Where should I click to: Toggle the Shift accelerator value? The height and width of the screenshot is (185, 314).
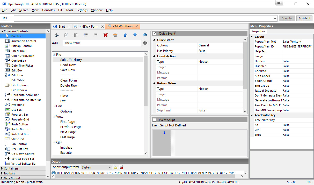point(297,135)
